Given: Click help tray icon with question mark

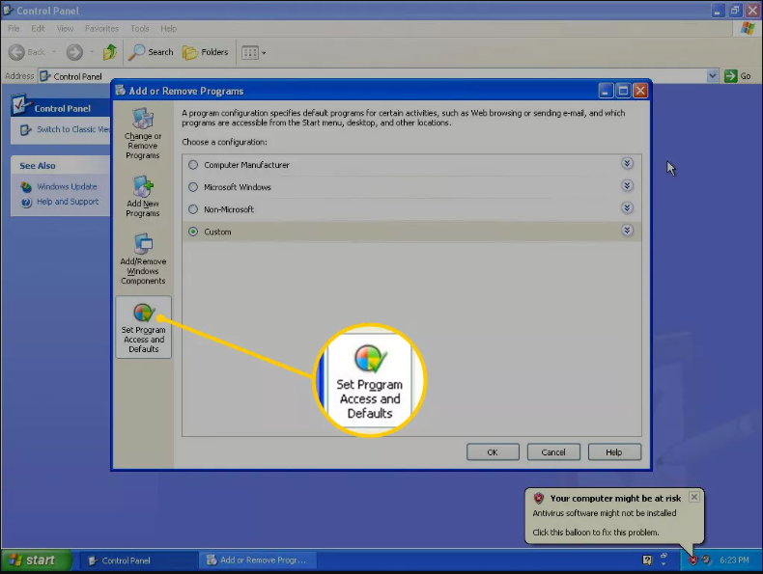Looking at the screenshot, I should 647,560.
